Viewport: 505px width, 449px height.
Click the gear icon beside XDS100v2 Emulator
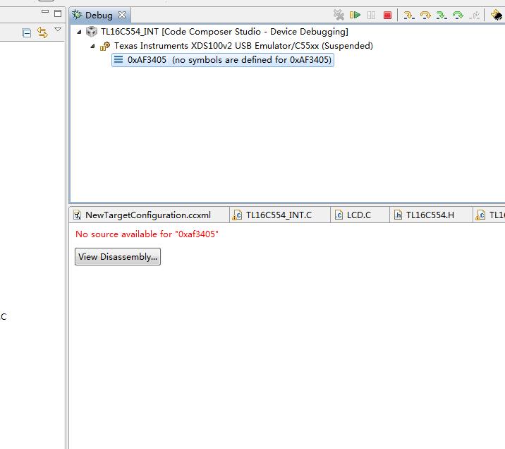[105, 46]
